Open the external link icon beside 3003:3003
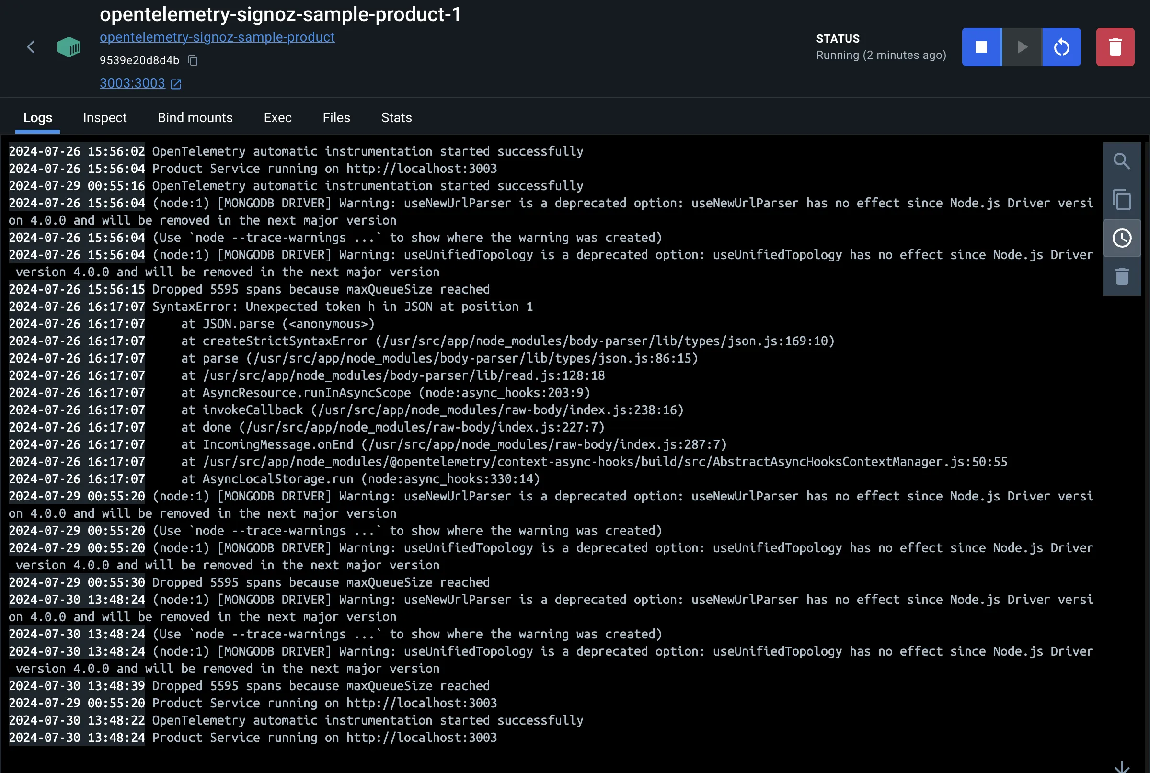1150x773 pixels. (175, 84)
